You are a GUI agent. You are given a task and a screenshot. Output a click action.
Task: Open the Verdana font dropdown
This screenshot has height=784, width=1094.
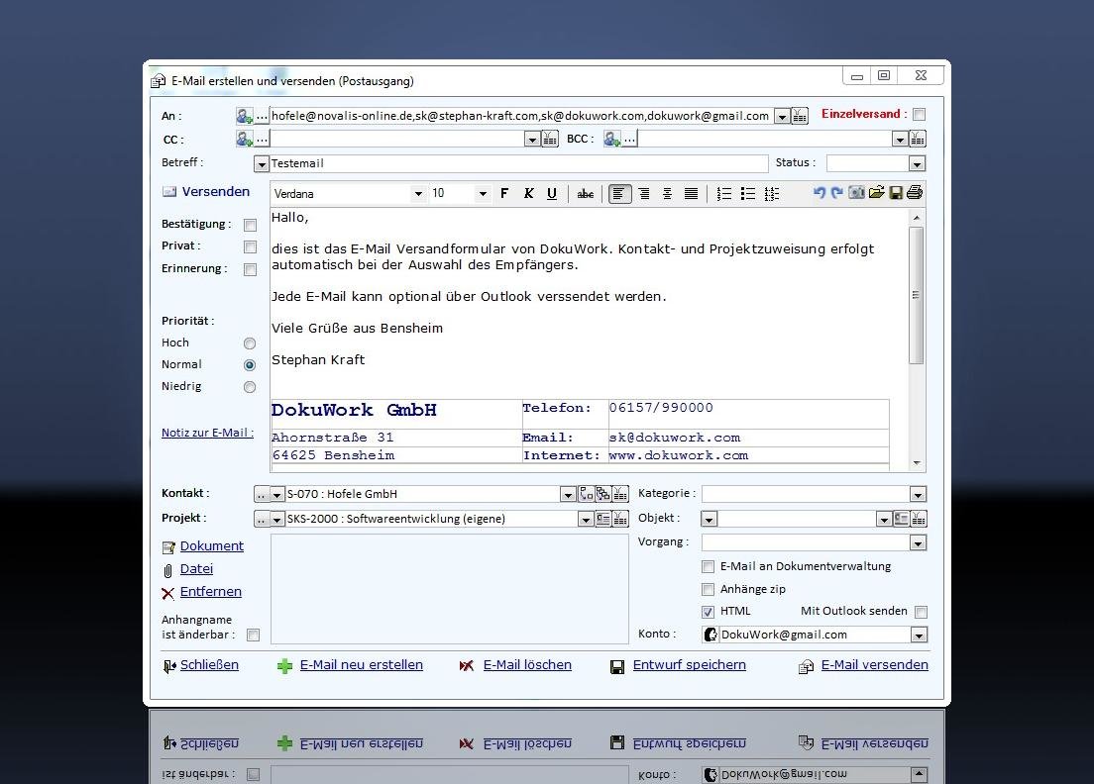[418, 194]
